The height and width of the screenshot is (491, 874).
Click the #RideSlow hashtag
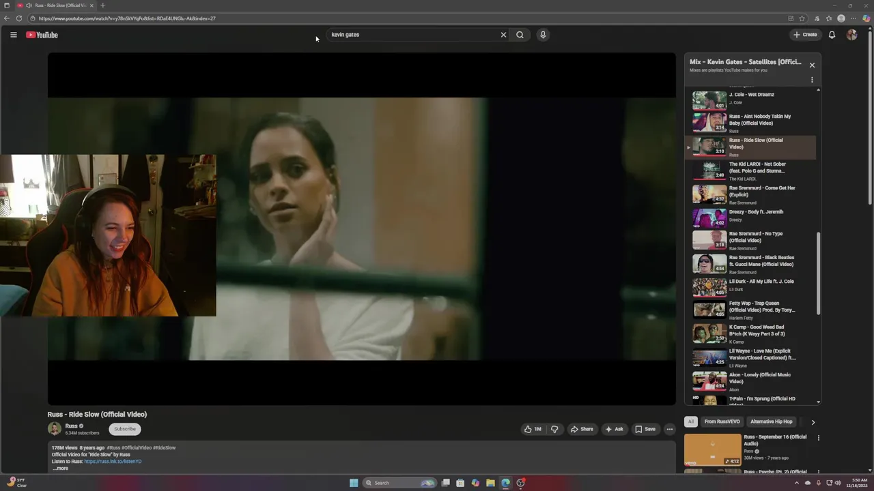pyautogui.click(x=165, y=448)
